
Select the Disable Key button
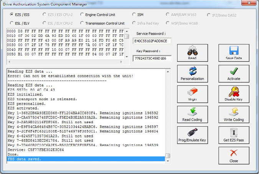234,94
